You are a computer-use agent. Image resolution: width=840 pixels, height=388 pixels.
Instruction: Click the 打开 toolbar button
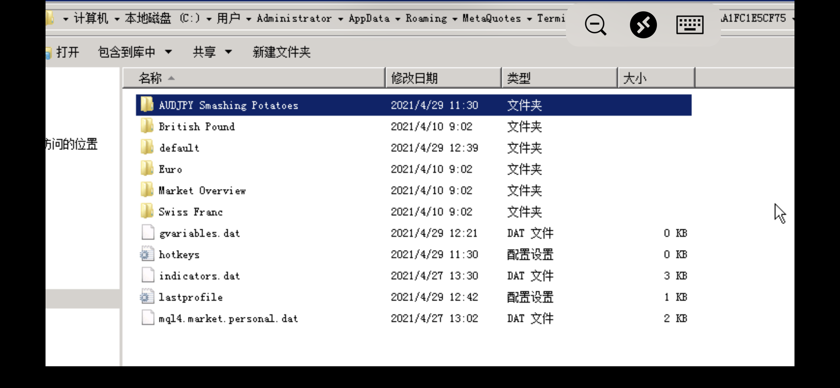pos(68,52)
